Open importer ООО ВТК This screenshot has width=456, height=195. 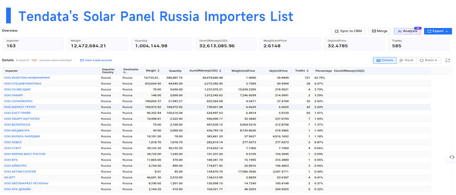click(x=11, y=160)
